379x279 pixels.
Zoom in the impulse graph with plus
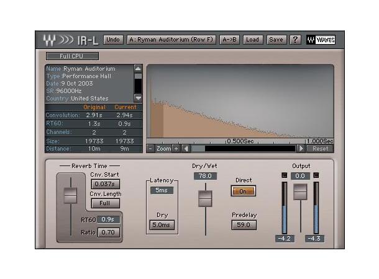(176, 149)
